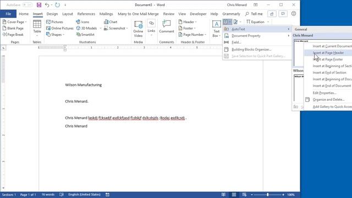Screen dimensions: 352x198
Task: Open the Page Number dropdown
Action: [193, 34]
